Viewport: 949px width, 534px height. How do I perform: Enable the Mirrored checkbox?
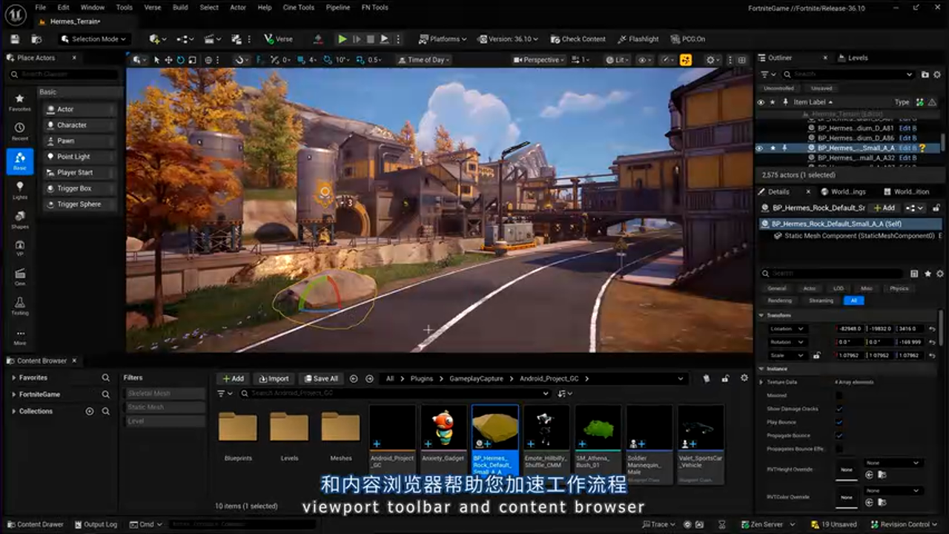839,395
